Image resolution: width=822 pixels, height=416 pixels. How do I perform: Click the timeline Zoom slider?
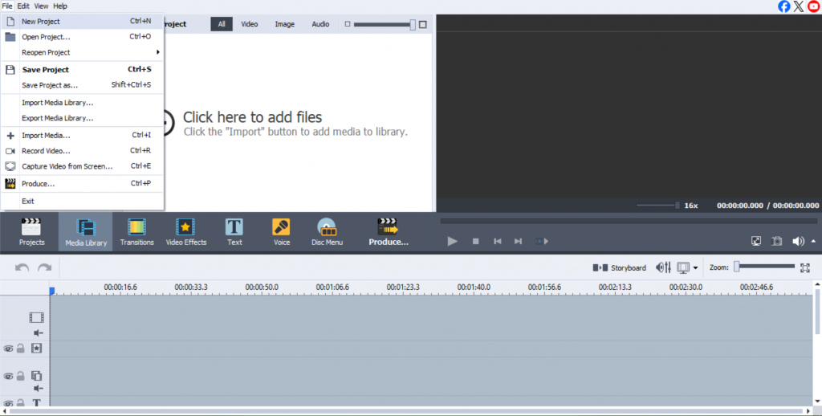click(x=764, y=267)
